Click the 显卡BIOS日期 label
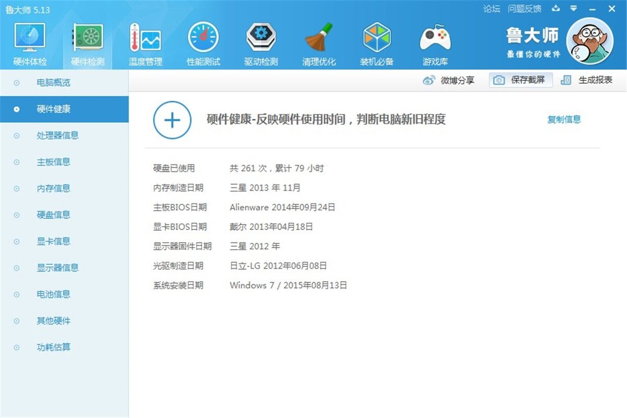 click(180, 227)
